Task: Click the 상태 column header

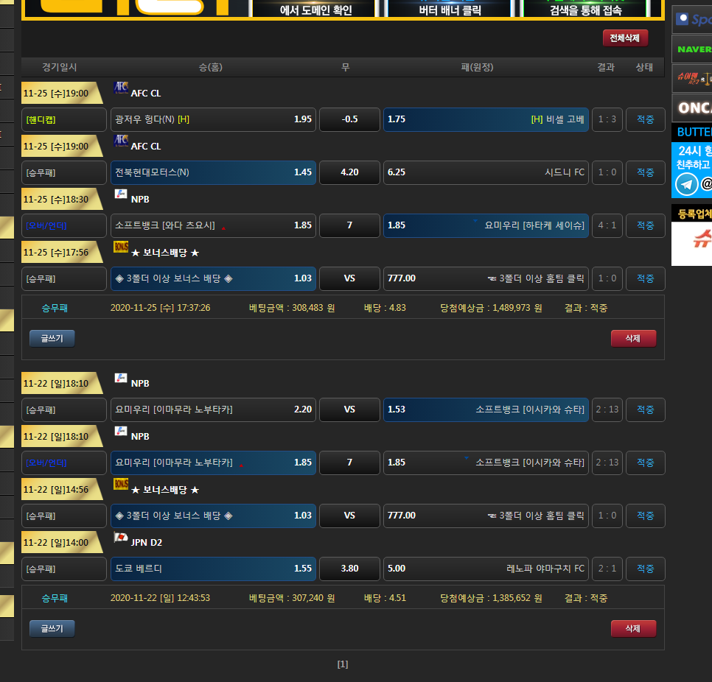Action: point(644,67)
